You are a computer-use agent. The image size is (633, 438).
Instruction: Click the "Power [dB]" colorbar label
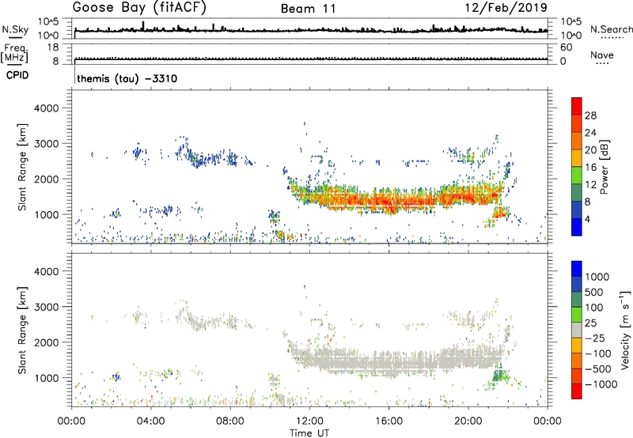coord(604,167)
